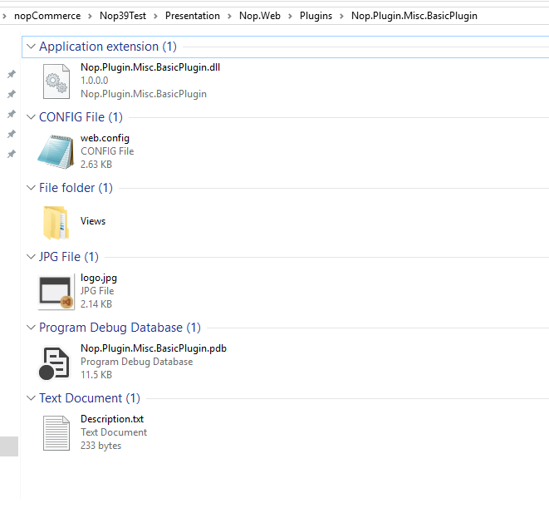The width and height of the screenshot is (549, 508).
Task: Click the Views folder name
Action: pos(93,221)
